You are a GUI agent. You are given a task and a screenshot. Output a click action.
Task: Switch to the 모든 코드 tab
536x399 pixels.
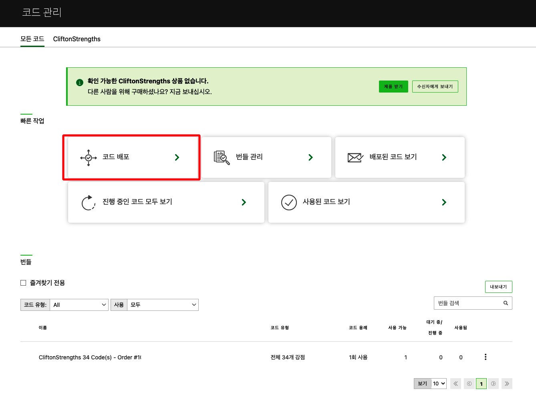pyautogui.click(x=32, y=39)
